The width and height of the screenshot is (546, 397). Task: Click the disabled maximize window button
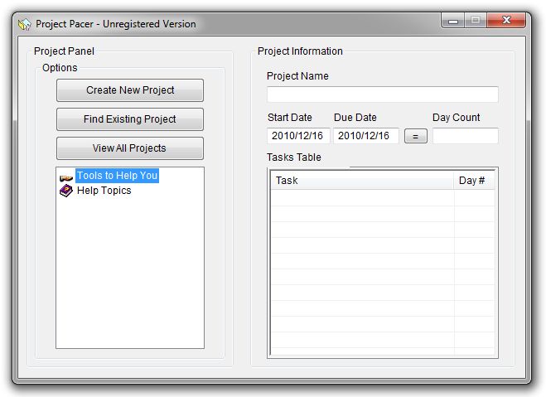tap(476, 20)
